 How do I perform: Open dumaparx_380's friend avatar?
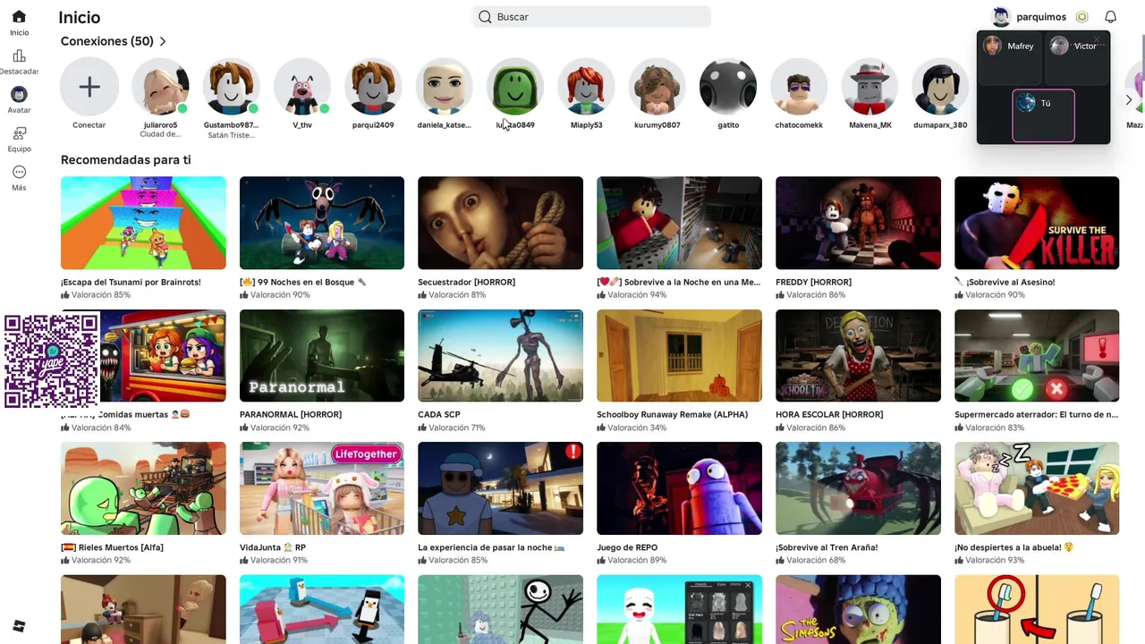click(940, 87)
